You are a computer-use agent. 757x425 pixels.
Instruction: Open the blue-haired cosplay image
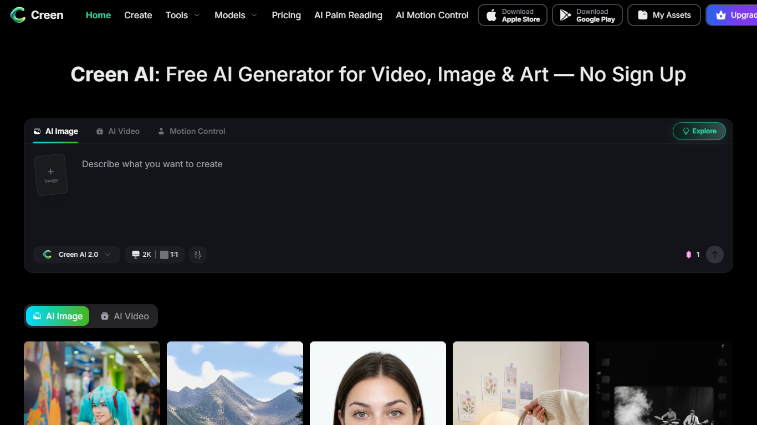[x=92, y=383]
